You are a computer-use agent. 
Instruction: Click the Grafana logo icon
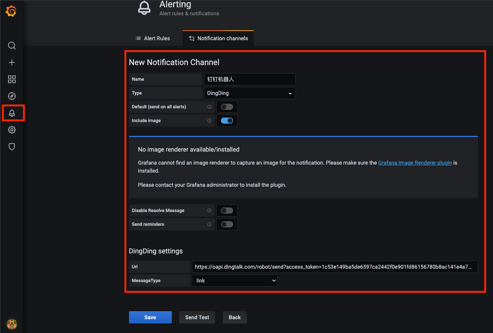[x=11, y=11]
